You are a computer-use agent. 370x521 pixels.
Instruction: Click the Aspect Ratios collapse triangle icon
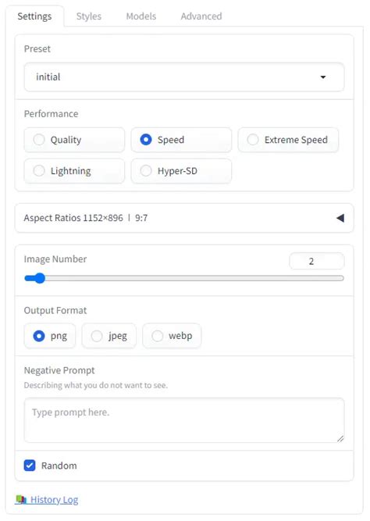coord(340,218)
